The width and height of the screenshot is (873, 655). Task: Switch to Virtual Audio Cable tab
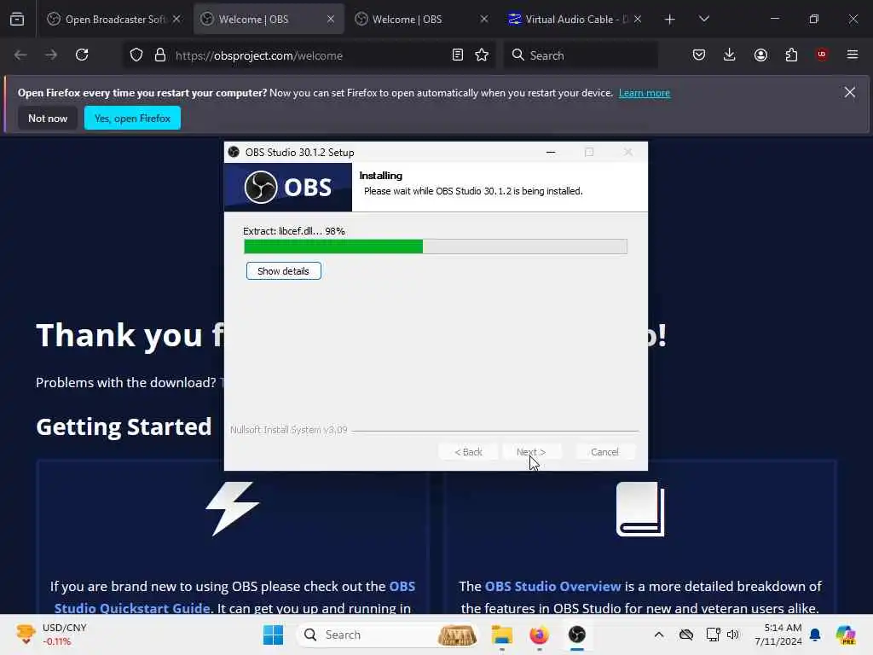click(x=575, y=19)
